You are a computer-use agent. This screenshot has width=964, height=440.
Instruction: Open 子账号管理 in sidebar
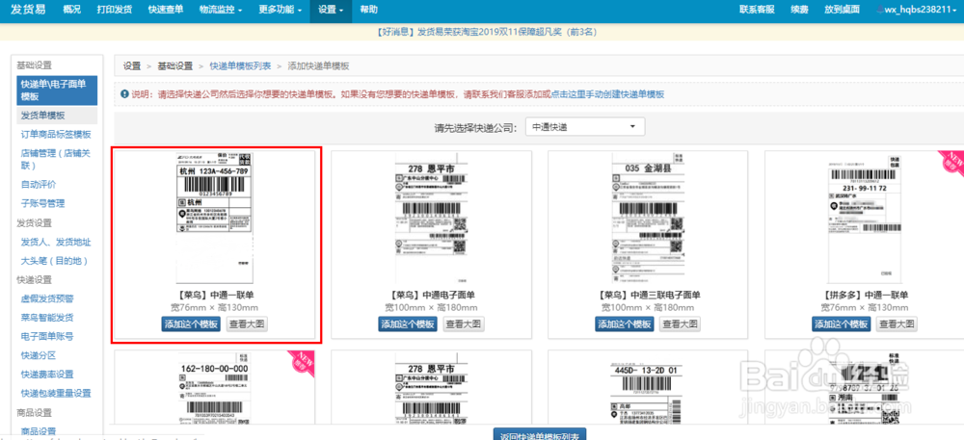(x=43, y=203)
